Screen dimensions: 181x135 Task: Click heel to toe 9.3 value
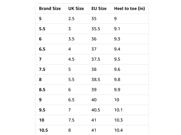117,39
